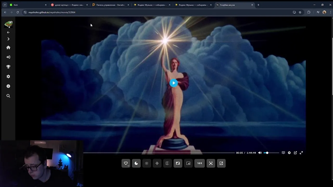Viewport: 333px width, 187px height.
Task: Toggle the blur dotted-grid icon
Action: coord(147,163)
